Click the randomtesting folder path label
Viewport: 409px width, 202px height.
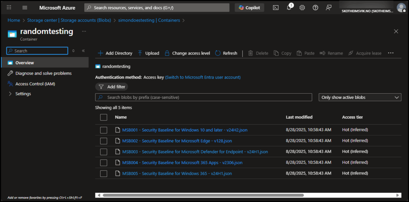(x=116, y=67)
